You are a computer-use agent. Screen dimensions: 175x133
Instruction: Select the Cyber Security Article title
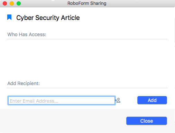pos(48,18)
